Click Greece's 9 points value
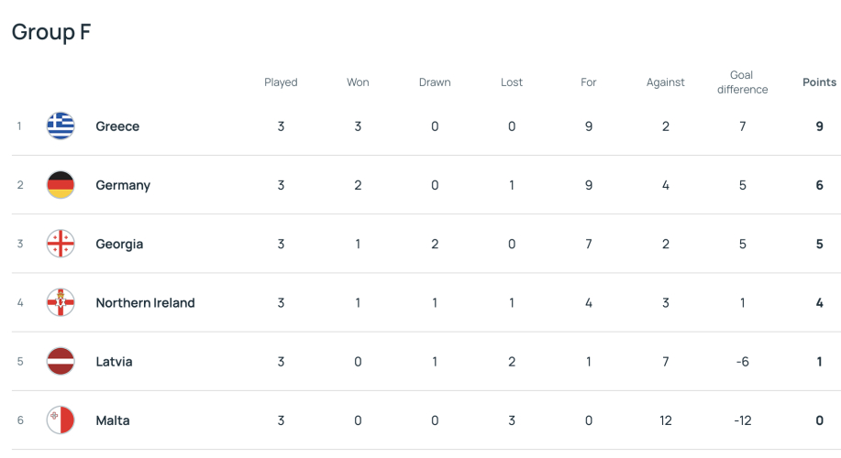The width and height of the screenshot is (841, 458). [x=820, y=126]
